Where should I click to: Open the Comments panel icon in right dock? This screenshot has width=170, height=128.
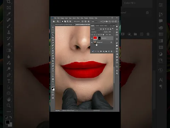[x=117, y=46]
